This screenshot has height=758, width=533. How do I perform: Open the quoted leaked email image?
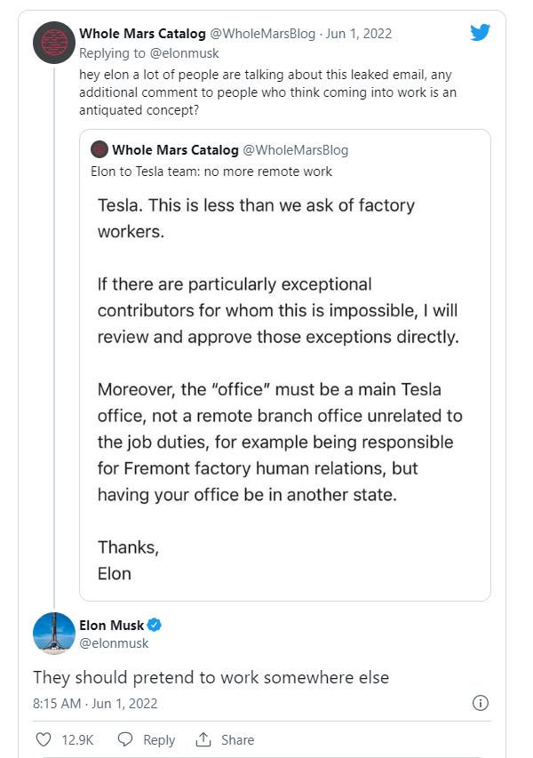click(x=284, y=382)
